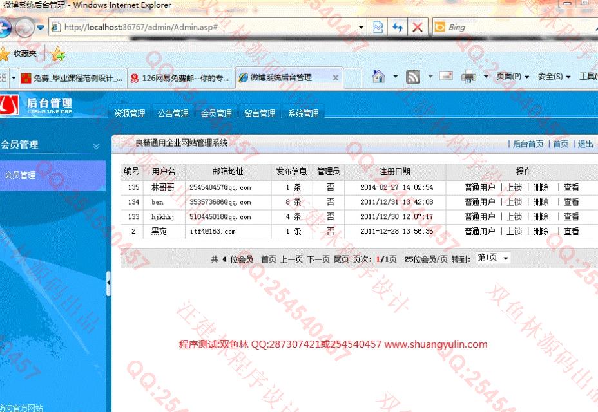Click 删除 for user 林哥哥
This screenshot has height=412, width=598.
541,187
